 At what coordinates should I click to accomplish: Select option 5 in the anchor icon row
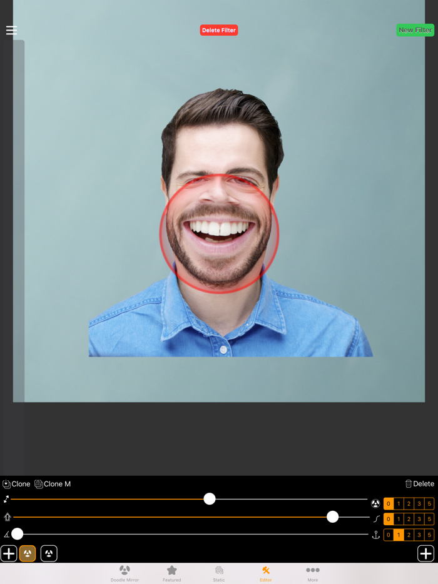click(x=429, y=535)
